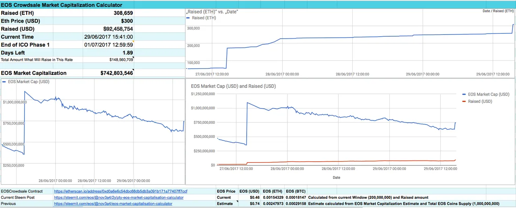516x208 pixels.
Task: Click the 'Date' axis title of combined chart
Action: point(337,177)
